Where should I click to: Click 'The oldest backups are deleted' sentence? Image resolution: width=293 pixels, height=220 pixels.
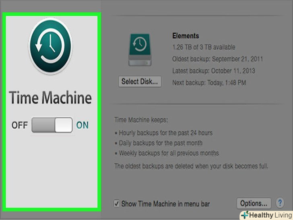[191, 166]
